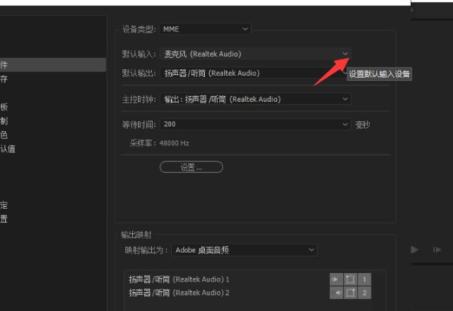
Task: Open 映射输出为 Adobe 桌面音频 dropdown
Action: [244, 250]
